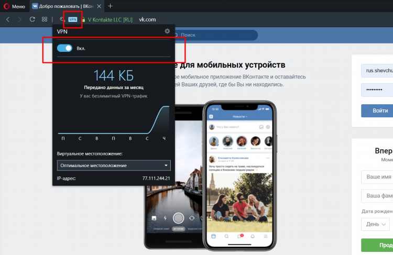
Task: Click the VPN badge in address bar
Action: tap(73, 19)
